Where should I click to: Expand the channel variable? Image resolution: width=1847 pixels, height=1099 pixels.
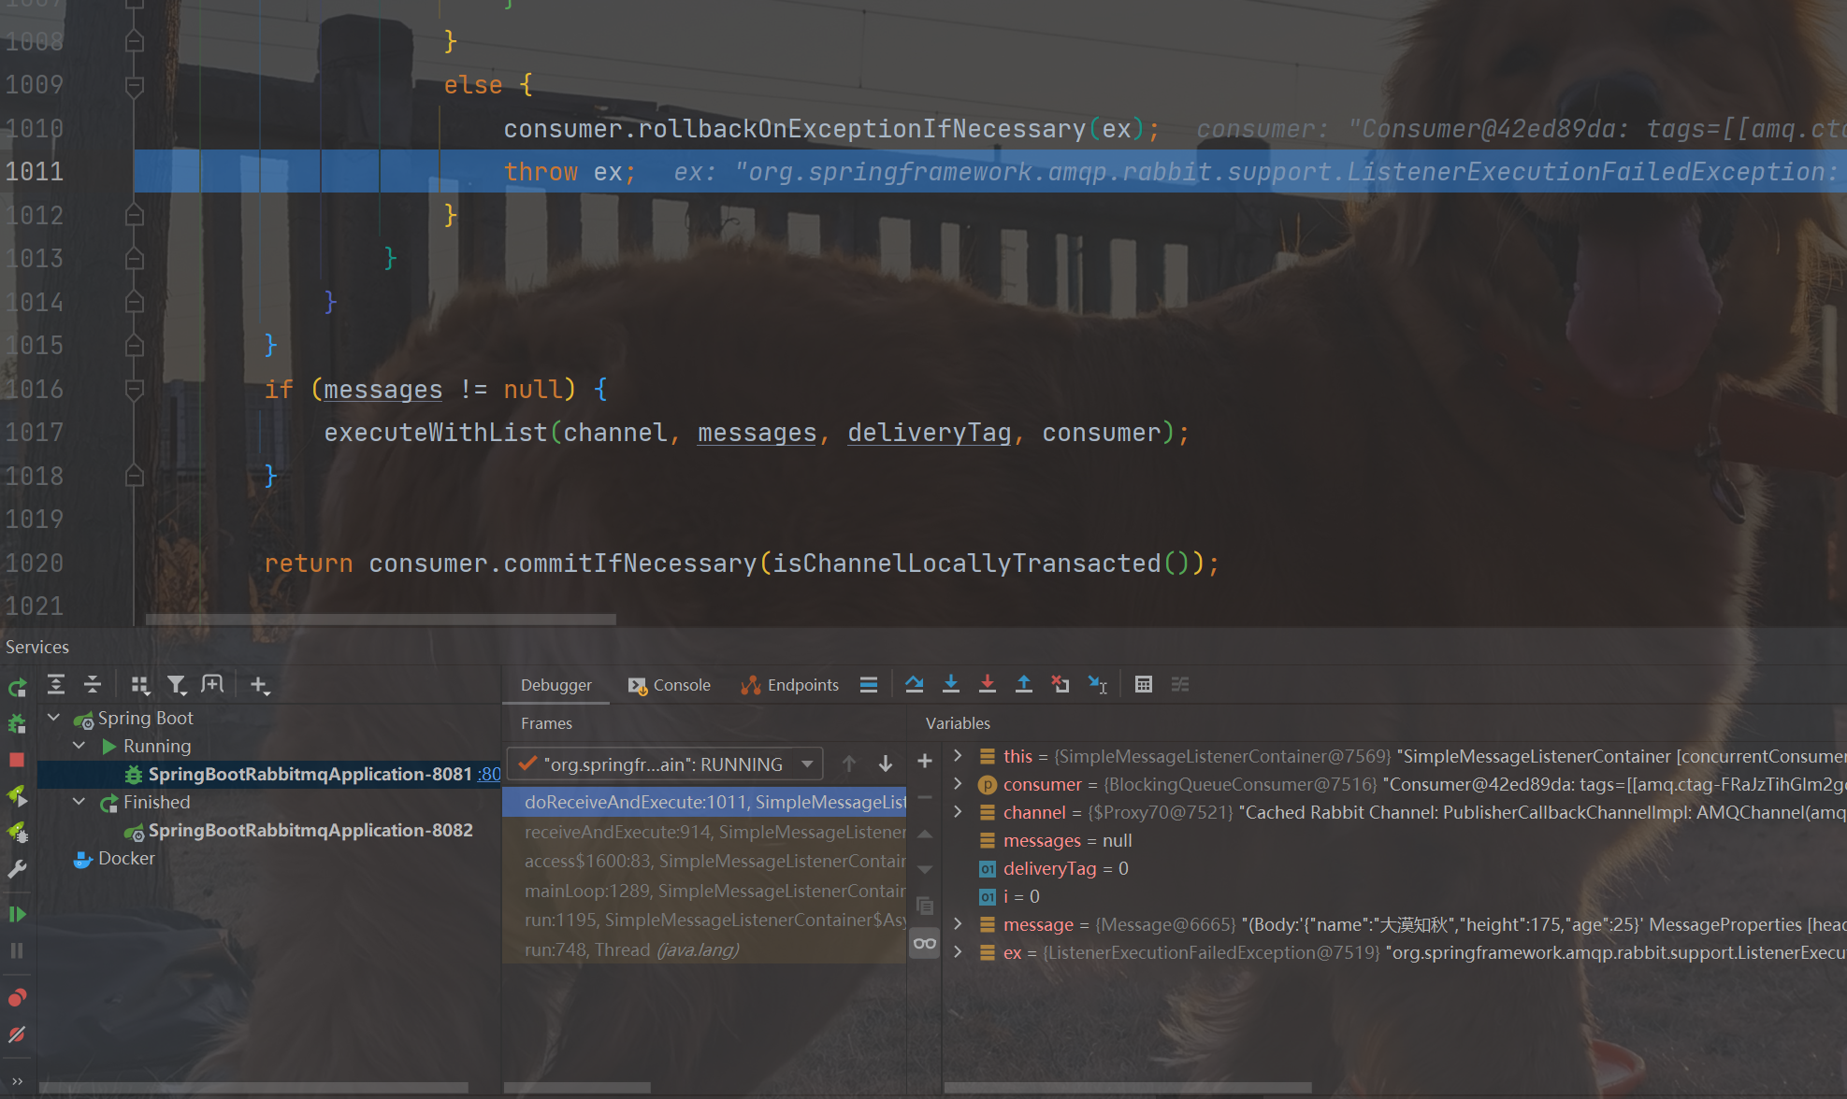[x=958, y=811]
